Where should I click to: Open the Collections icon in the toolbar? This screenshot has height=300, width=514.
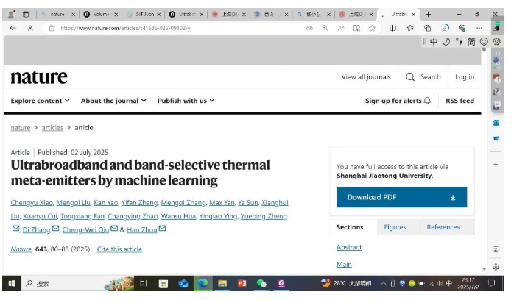[x=427, y=28]
